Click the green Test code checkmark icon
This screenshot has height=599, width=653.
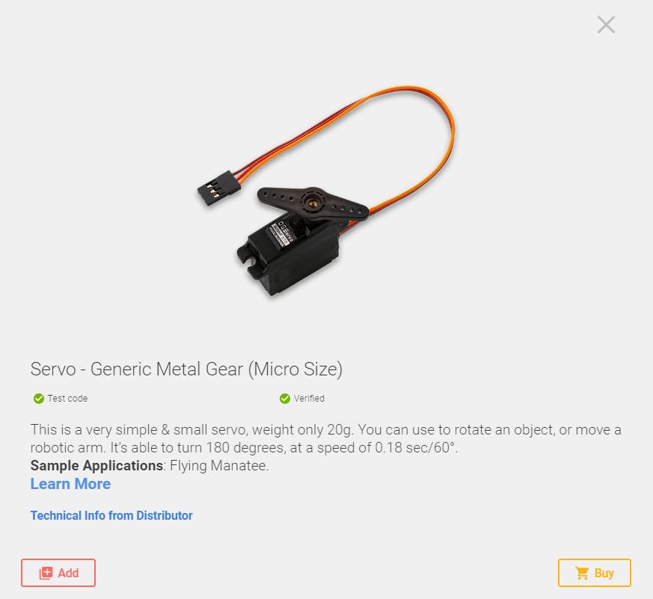point(39,399)
